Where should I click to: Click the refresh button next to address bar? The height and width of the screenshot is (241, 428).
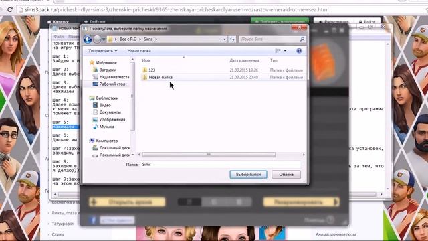click(232, 39)
